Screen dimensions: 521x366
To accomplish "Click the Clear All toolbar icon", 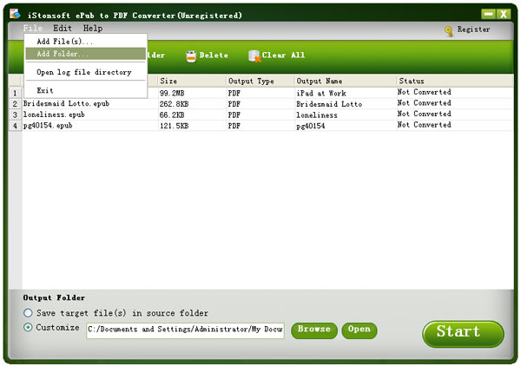I will click(254, 56).
